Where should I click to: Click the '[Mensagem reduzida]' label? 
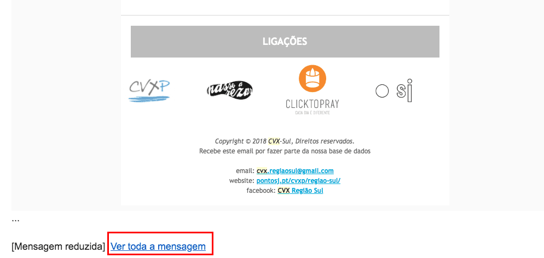point(58,246)
